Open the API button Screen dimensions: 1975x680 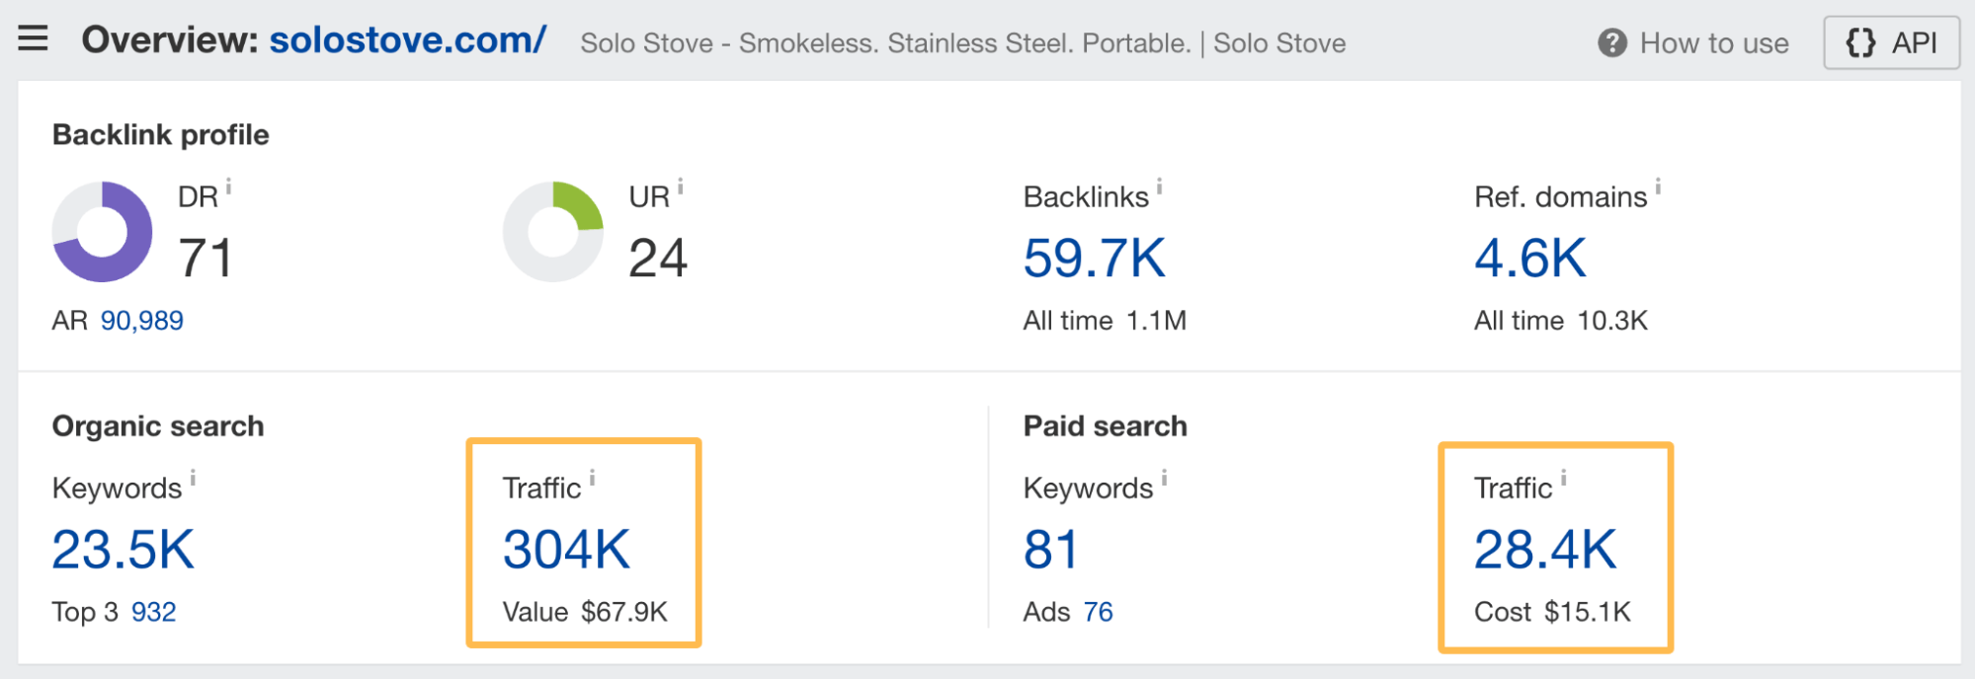[1891, 42]
